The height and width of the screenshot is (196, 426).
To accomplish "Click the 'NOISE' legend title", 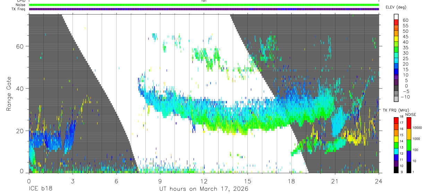I will click(x=411, y=114).
